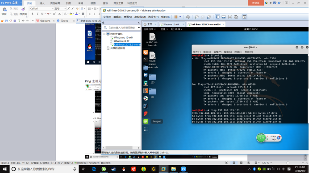This screenshot has height=173, width=309.
Task: Click the Paste icon in WPS ribbon
Action: tap(4, 9)
